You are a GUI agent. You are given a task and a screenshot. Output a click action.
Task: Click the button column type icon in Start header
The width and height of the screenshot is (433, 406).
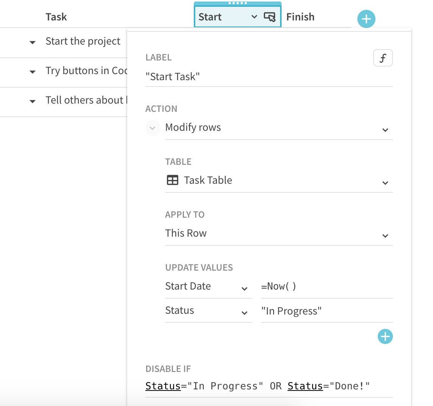coord(269,17)
